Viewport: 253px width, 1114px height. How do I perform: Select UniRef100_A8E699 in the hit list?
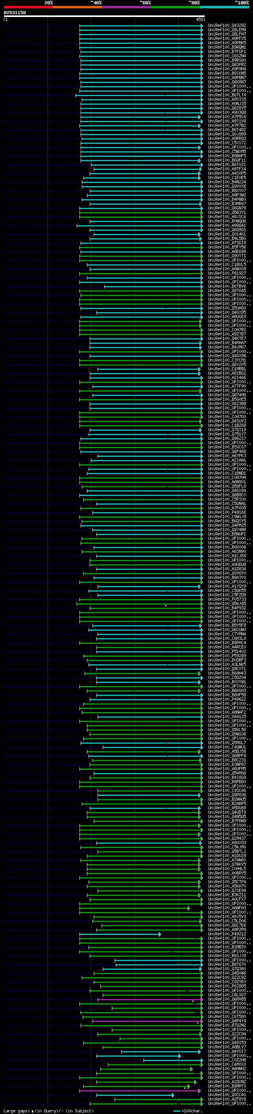(227, 252)
